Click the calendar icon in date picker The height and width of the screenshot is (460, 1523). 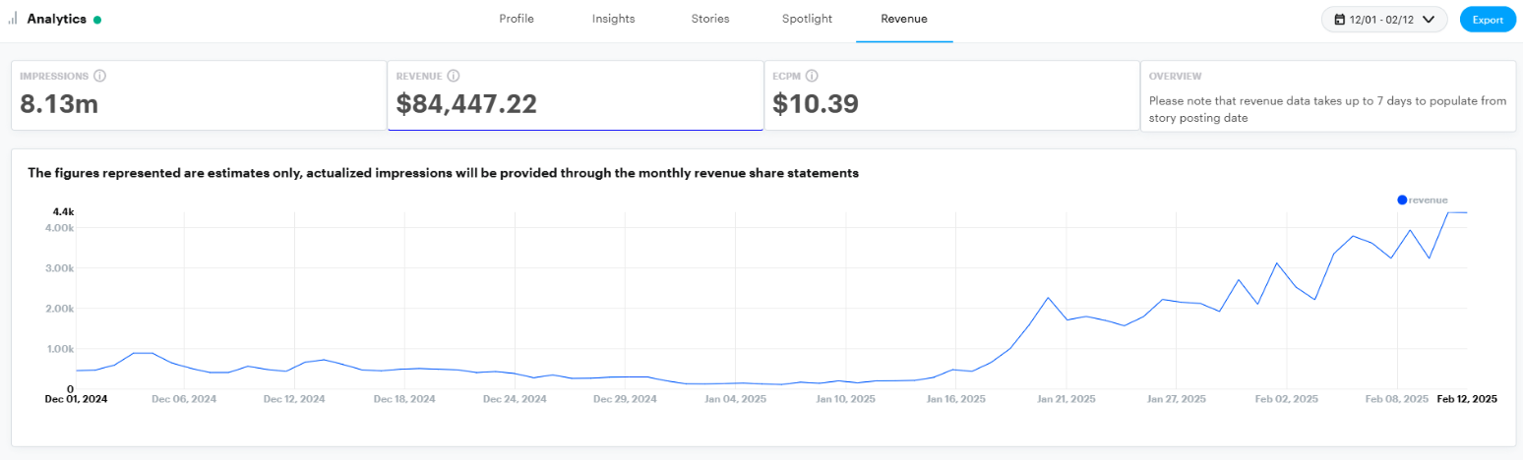point(1339,20)
